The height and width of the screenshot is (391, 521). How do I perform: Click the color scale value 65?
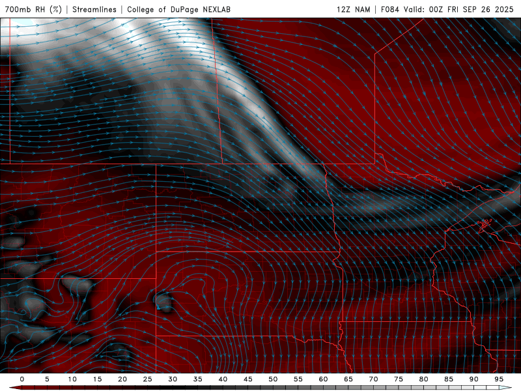pos(348,379)
